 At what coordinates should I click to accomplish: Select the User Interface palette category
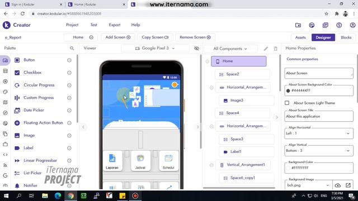[x=5, y=60]
